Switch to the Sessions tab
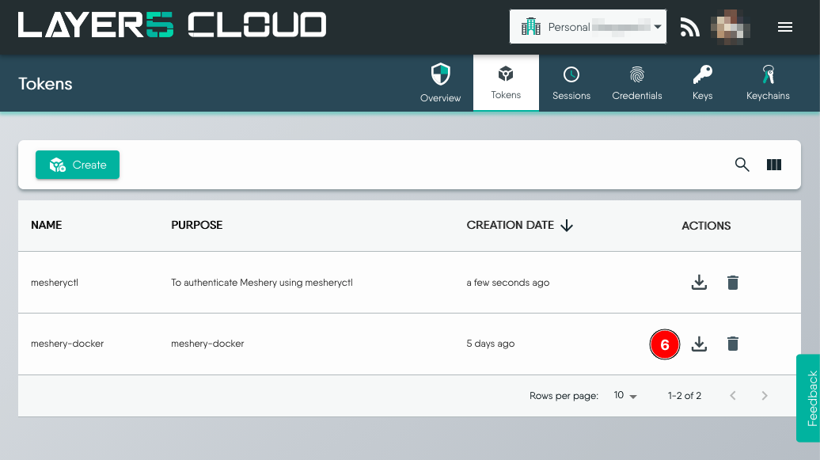The image size is (820, 460). click(x=571, y=83)
